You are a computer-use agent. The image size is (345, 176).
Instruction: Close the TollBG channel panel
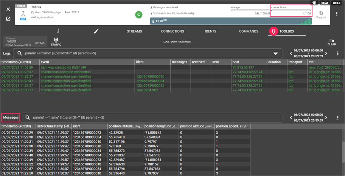[8, 9]
